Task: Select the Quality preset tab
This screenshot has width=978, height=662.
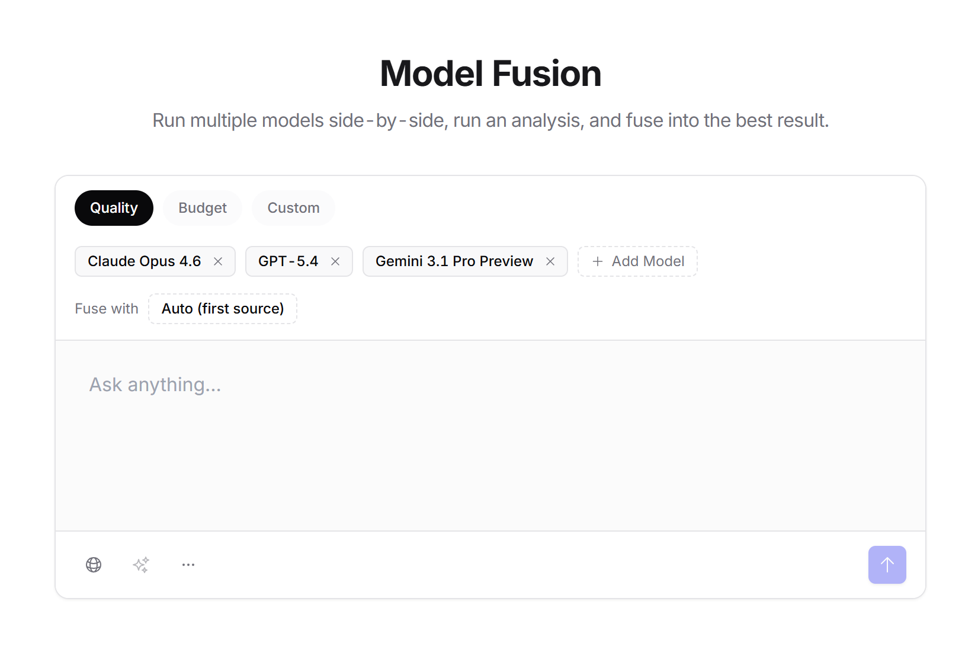Action: [114, 208]
